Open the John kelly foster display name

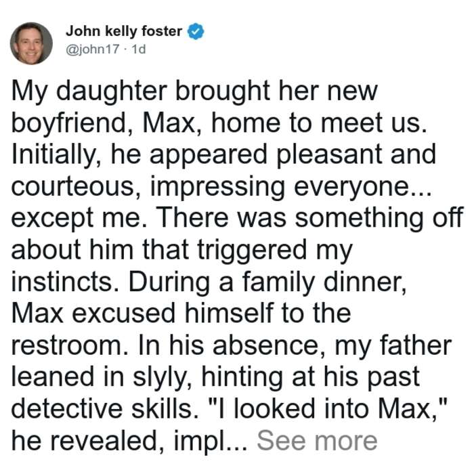124,31
